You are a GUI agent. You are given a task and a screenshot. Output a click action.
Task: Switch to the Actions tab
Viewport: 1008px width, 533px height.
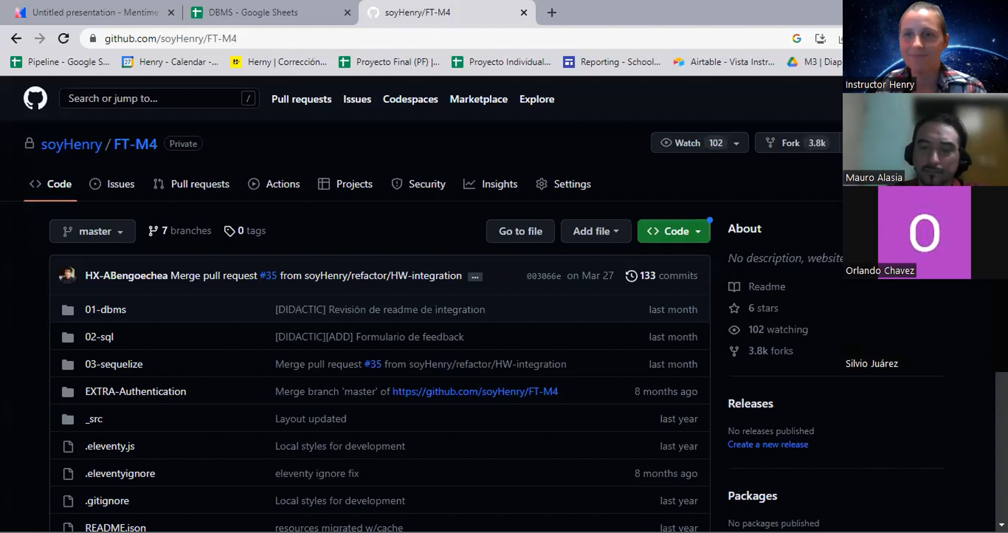(x=274, y=184)
